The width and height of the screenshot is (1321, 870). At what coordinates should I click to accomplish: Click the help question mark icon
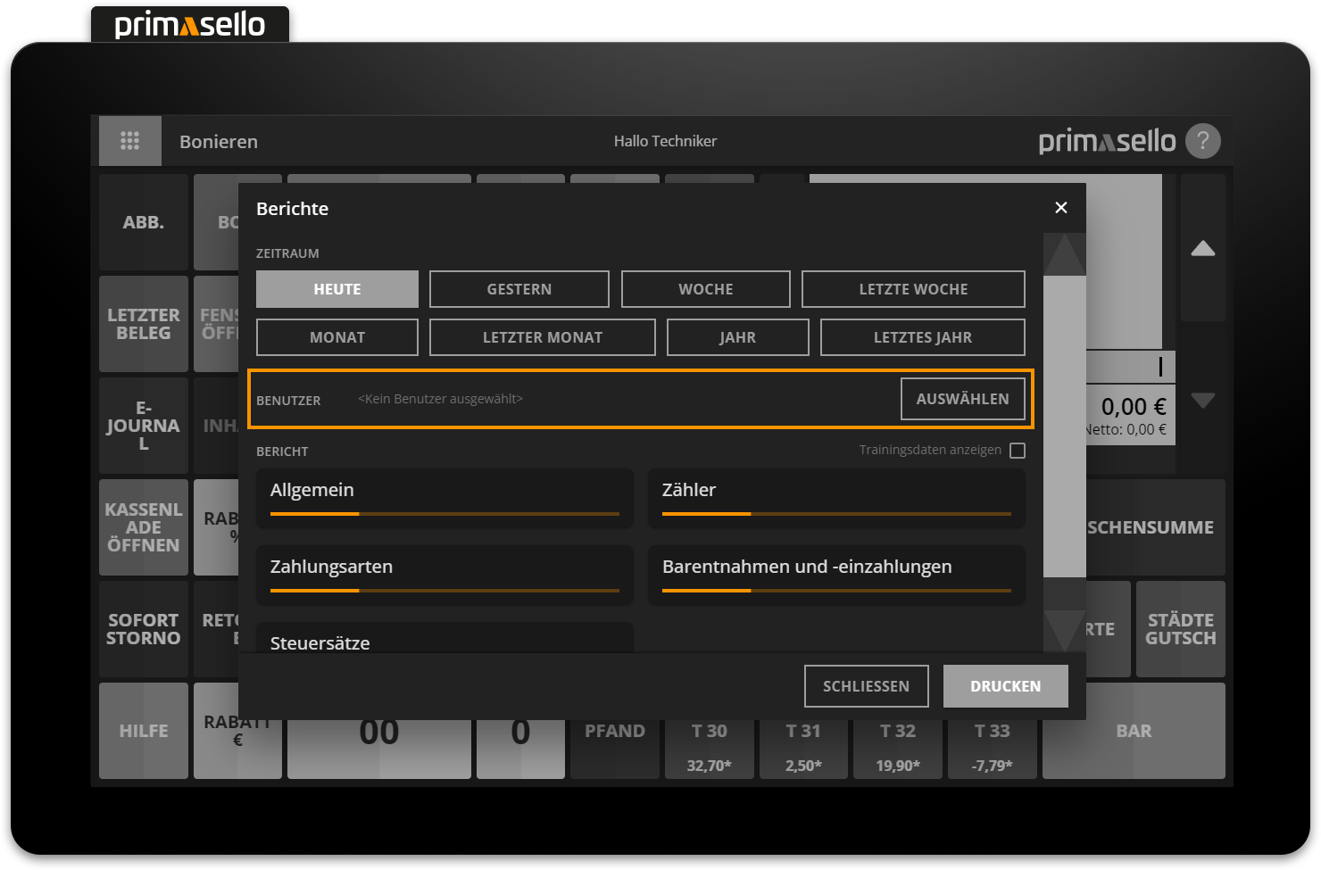pyautogui.click(x=1202, y=141)
